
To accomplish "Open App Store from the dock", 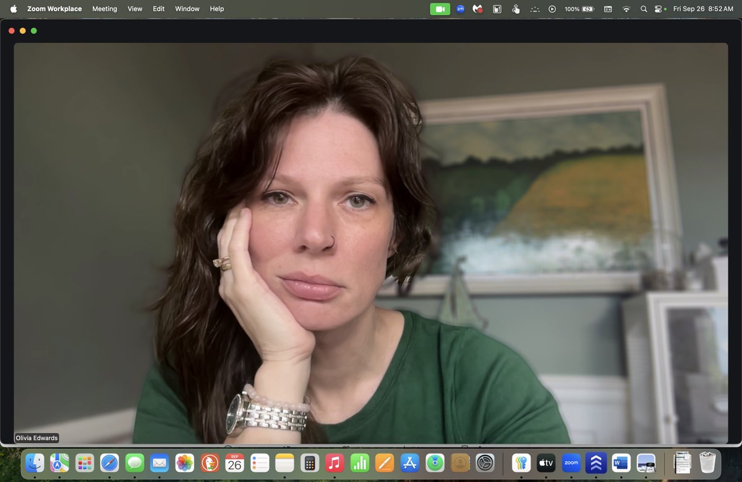I will [x=410, y=462].
